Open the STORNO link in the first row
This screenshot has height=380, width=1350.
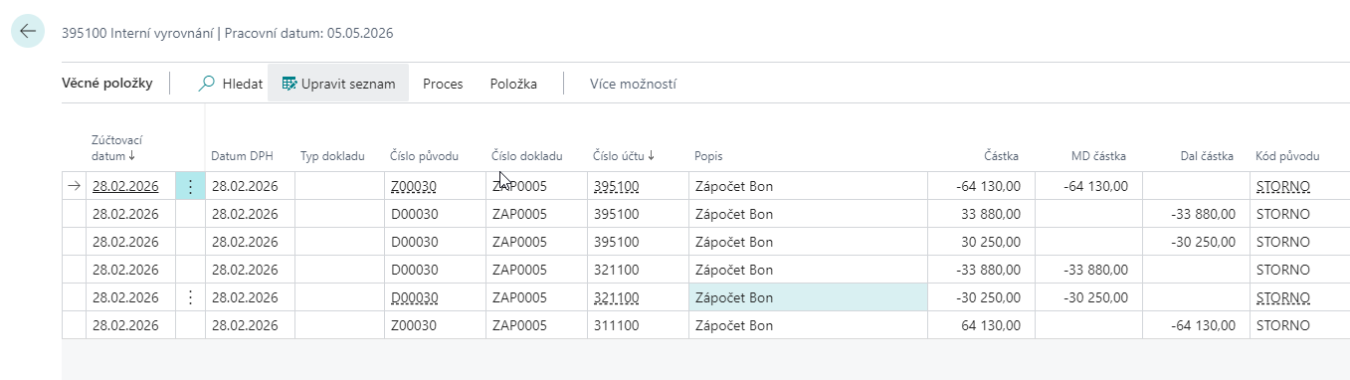(x=1283, y=186)
